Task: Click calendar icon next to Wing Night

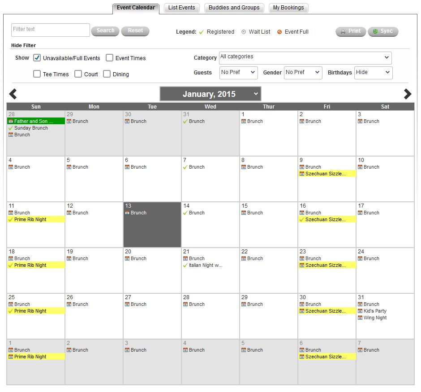Action: click(360, 318)
